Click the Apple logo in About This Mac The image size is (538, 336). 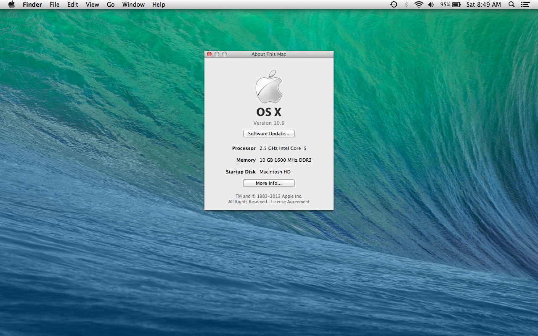tap(269, 87)
